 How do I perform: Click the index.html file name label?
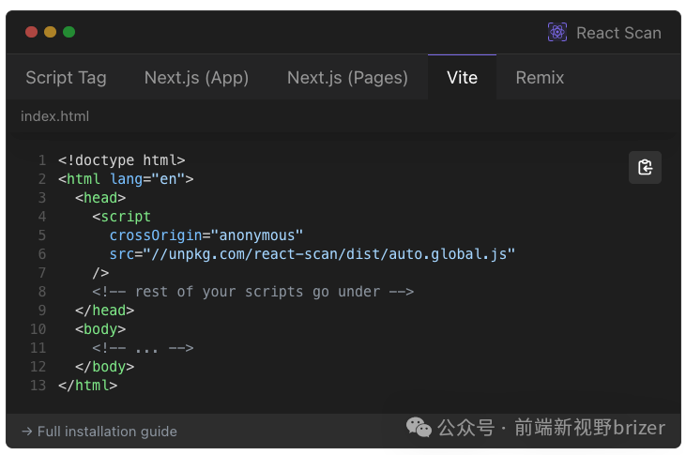[54, 116]
